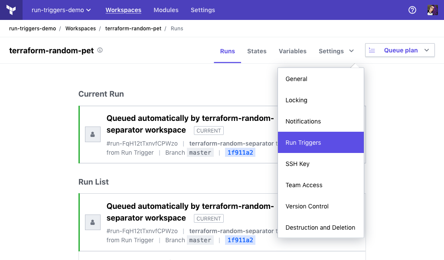
Task: Open Current Run title link
Action: point(190,124)
